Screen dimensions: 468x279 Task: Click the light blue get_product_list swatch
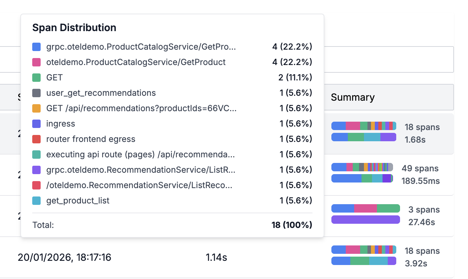click(37, 201)
